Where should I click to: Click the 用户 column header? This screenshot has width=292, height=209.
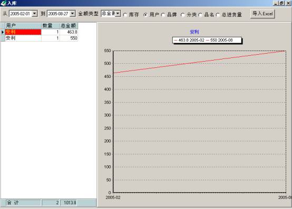pyautogui.click(x=23, y=26)
